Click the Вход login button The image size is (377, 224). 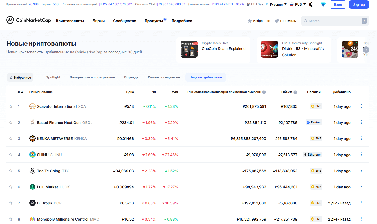pos(338,5)
